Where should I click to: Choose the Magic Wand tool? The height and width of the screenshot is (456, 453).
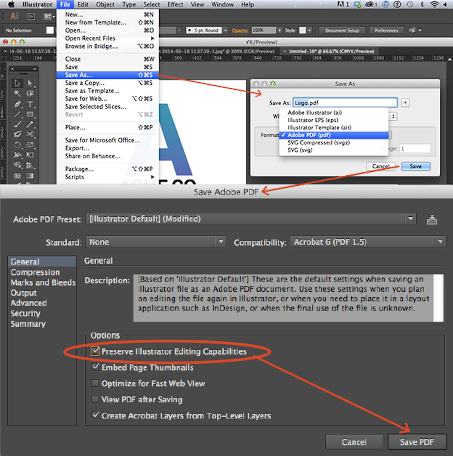pos(18,94)
